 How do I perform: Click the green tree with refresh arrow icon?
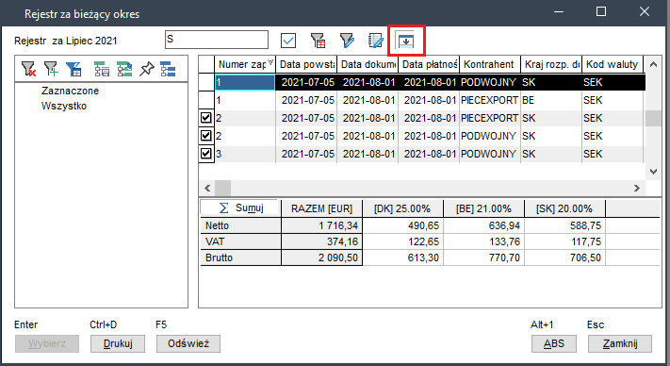tap(124, 69)
